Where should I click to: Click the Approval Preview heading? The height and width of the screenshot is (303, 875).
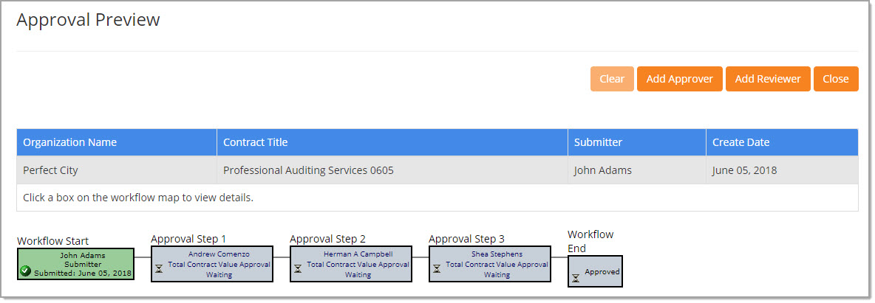pos(88,19)
